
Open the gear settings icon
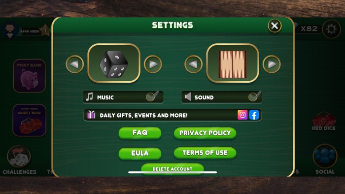331,29
